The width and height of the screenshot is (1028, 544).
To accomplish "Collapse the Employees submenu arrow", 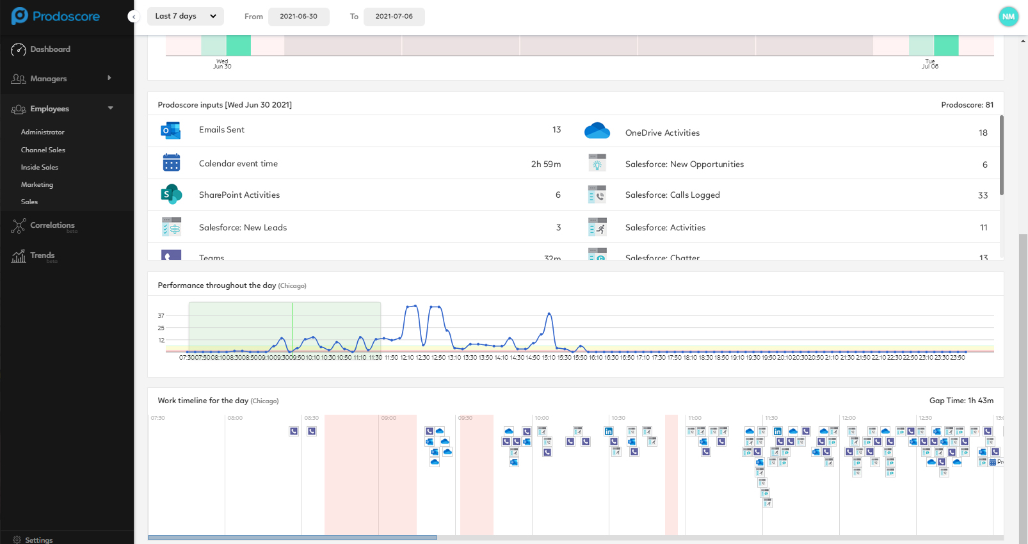I will [x=110, y=108].
